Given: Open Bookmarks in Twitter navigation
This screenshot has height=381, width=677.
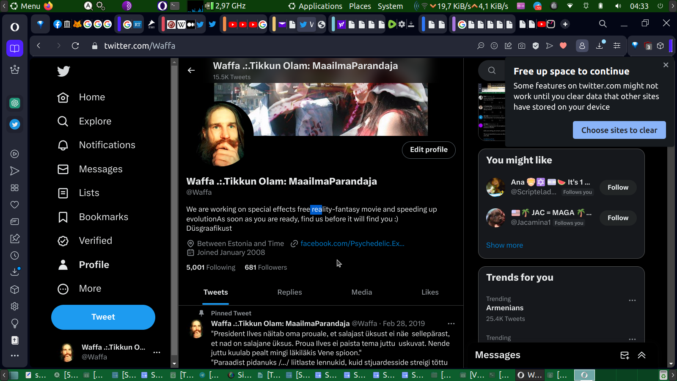Looking at the screenshot, I should (x=93, y=217).
